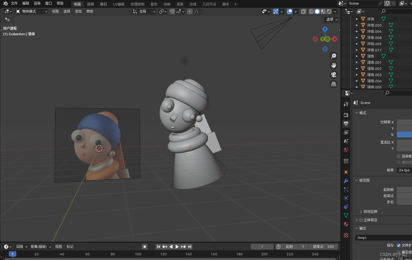Open the World properties tab
The width and height of the screenshot is (412, 260).
346,149
